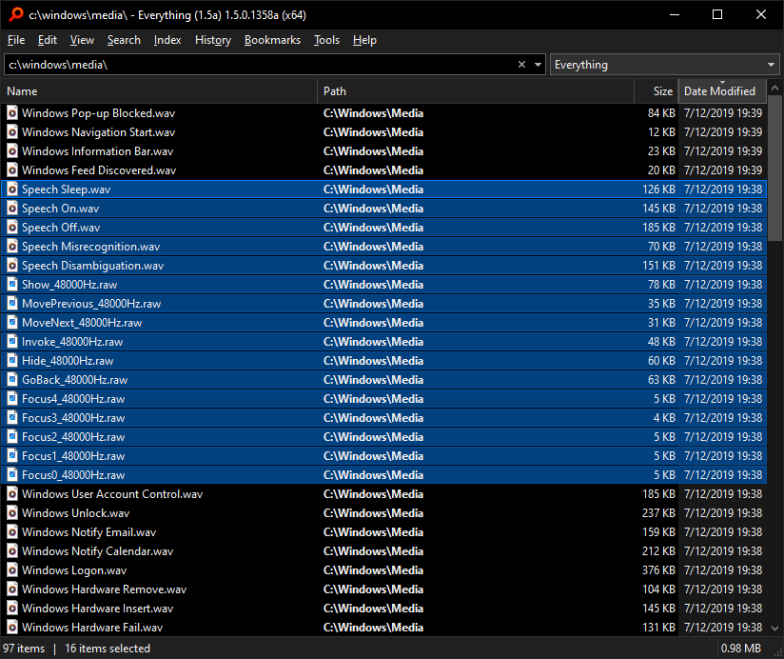Screen dimensions: 784x659
Task: Select Windows Hardware Remove.wav file name
Action: tap(104, 589)
